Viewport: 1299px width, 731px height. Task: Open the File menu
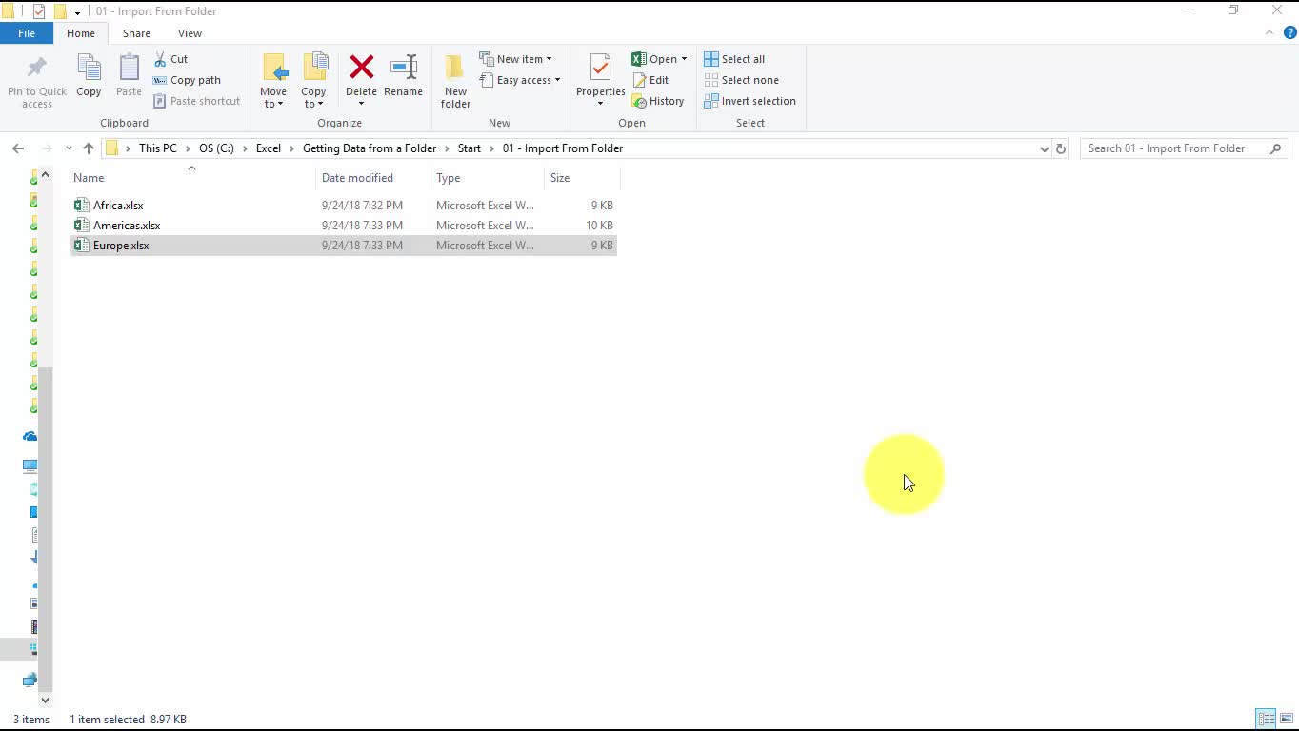click(x=27, y=33)
